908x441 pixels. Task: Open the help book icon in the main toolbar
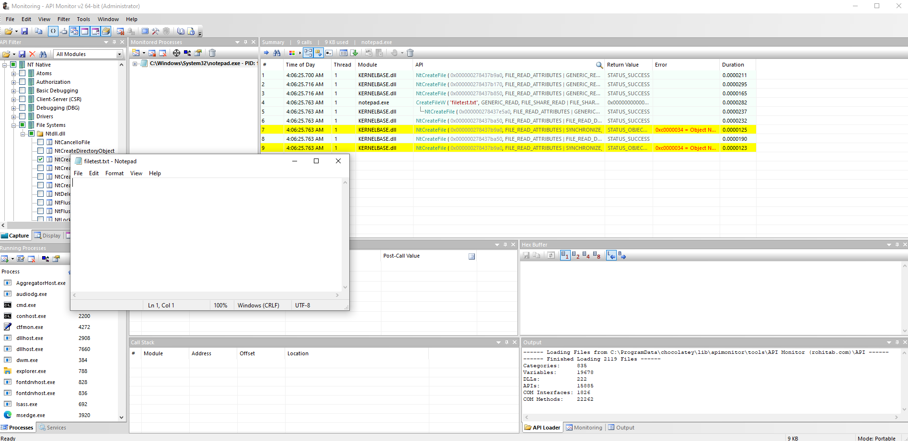coord(181,31)
